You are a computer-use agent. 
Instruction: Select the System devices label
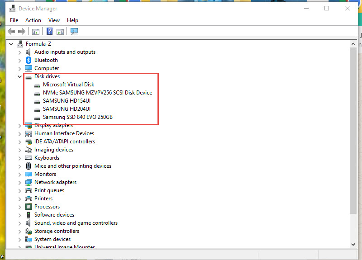coord(52,239)
